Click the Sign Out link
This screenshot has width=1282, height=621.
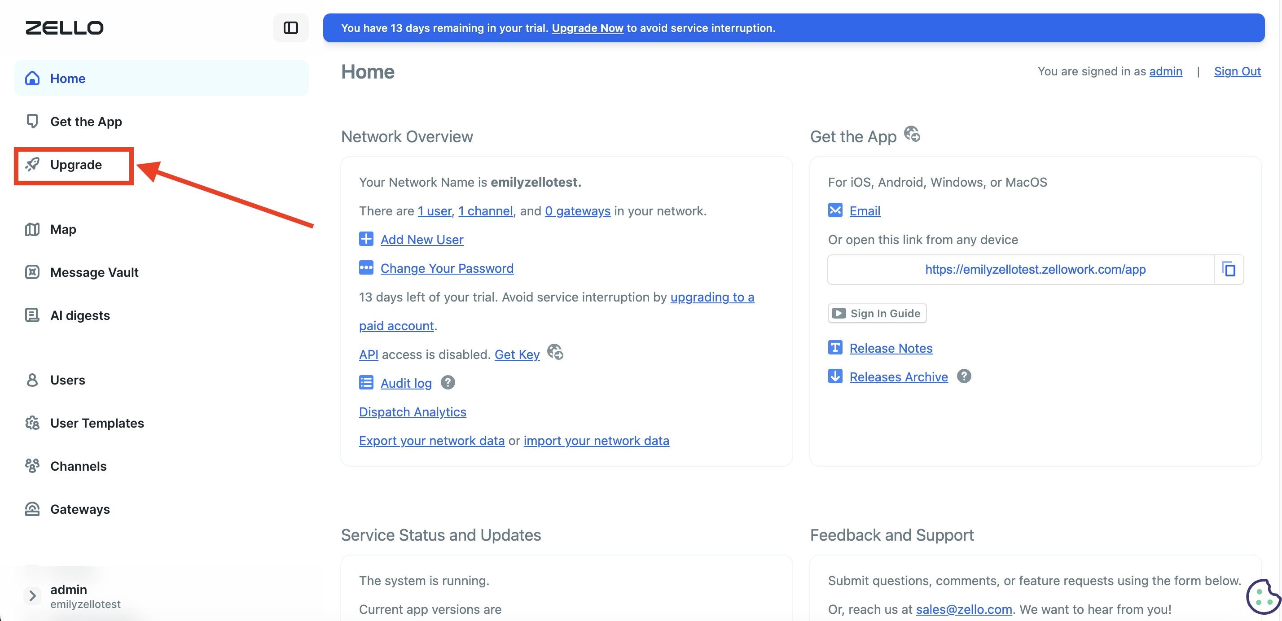coord(1237,71)
